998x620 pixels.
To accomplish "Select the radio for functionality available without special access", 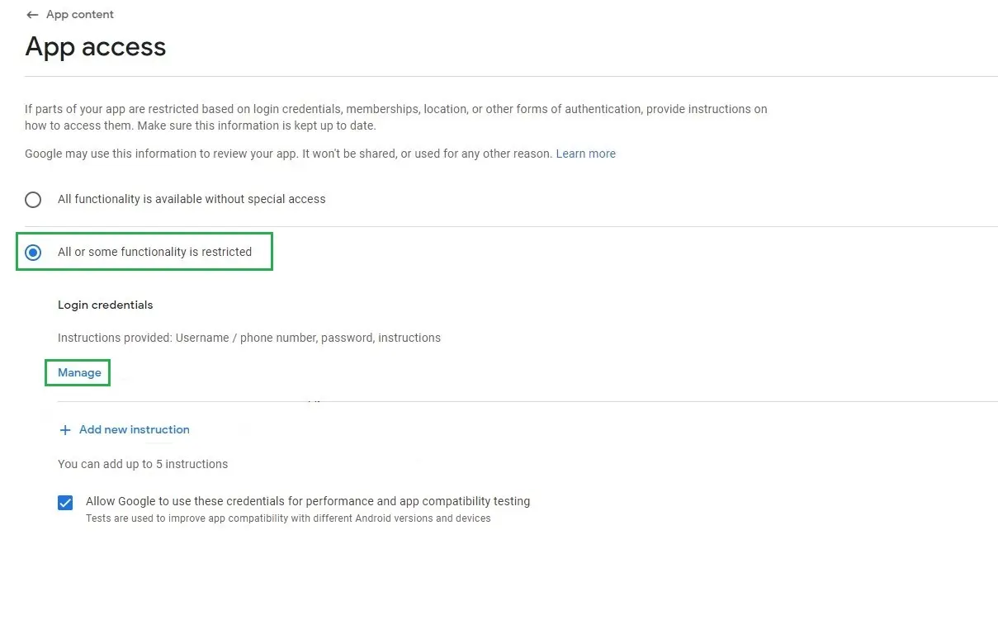I will (x=33, y=200).
